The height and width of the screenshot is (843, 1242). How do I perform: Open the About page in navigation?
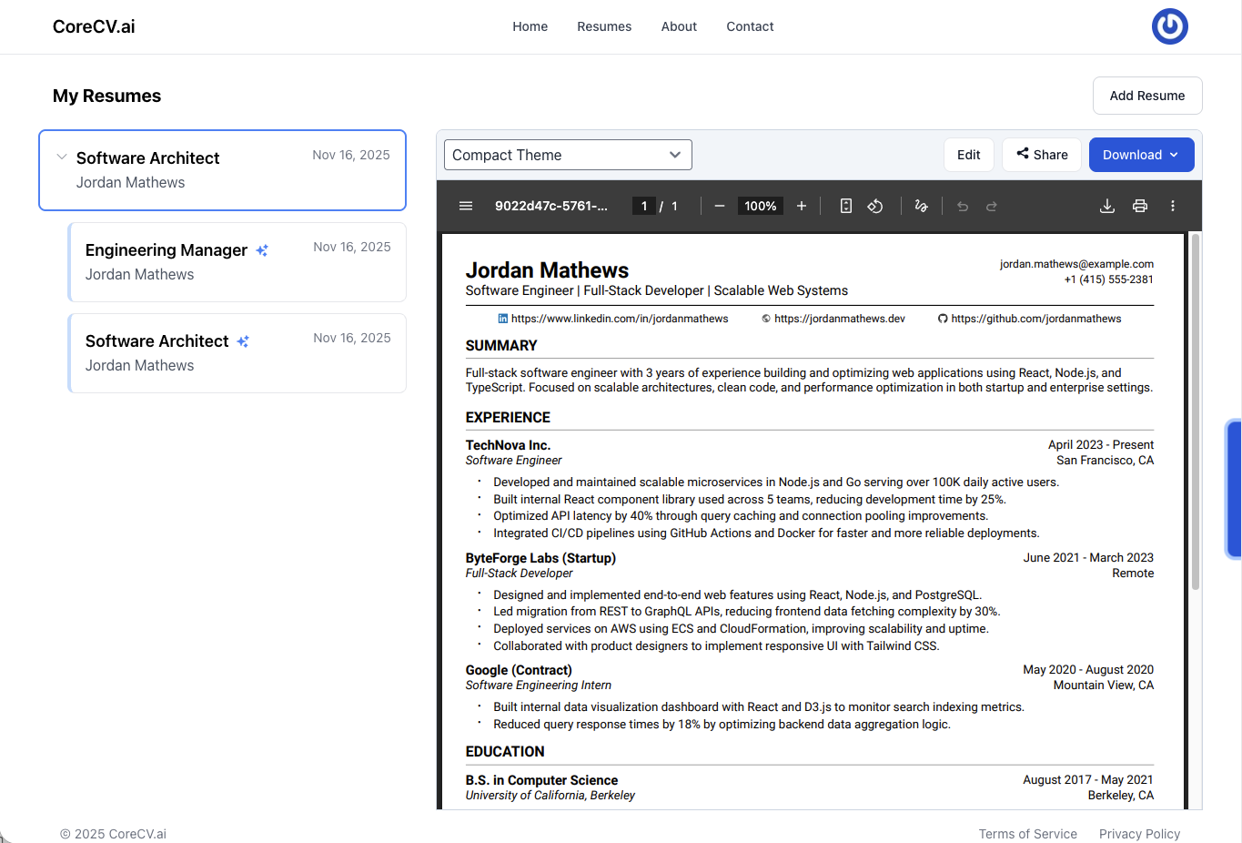[679, 26]
